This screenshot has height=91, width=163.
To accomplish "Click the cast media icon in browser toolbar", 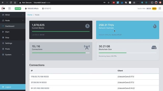I will click(x=152, y=3).
